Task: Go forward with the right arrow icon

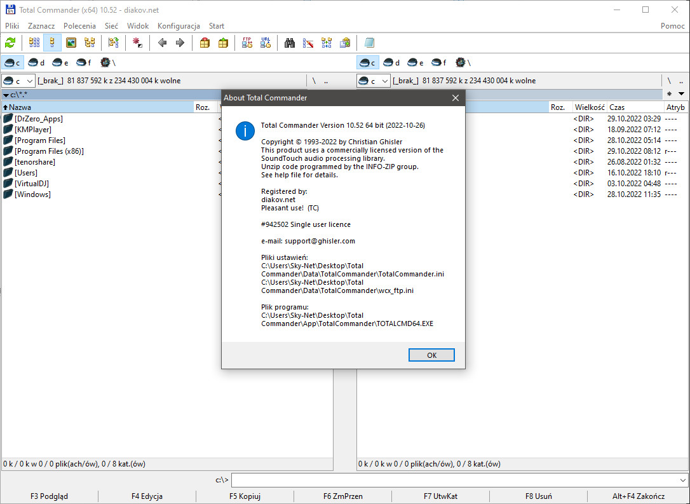Action: coord(180,43)
